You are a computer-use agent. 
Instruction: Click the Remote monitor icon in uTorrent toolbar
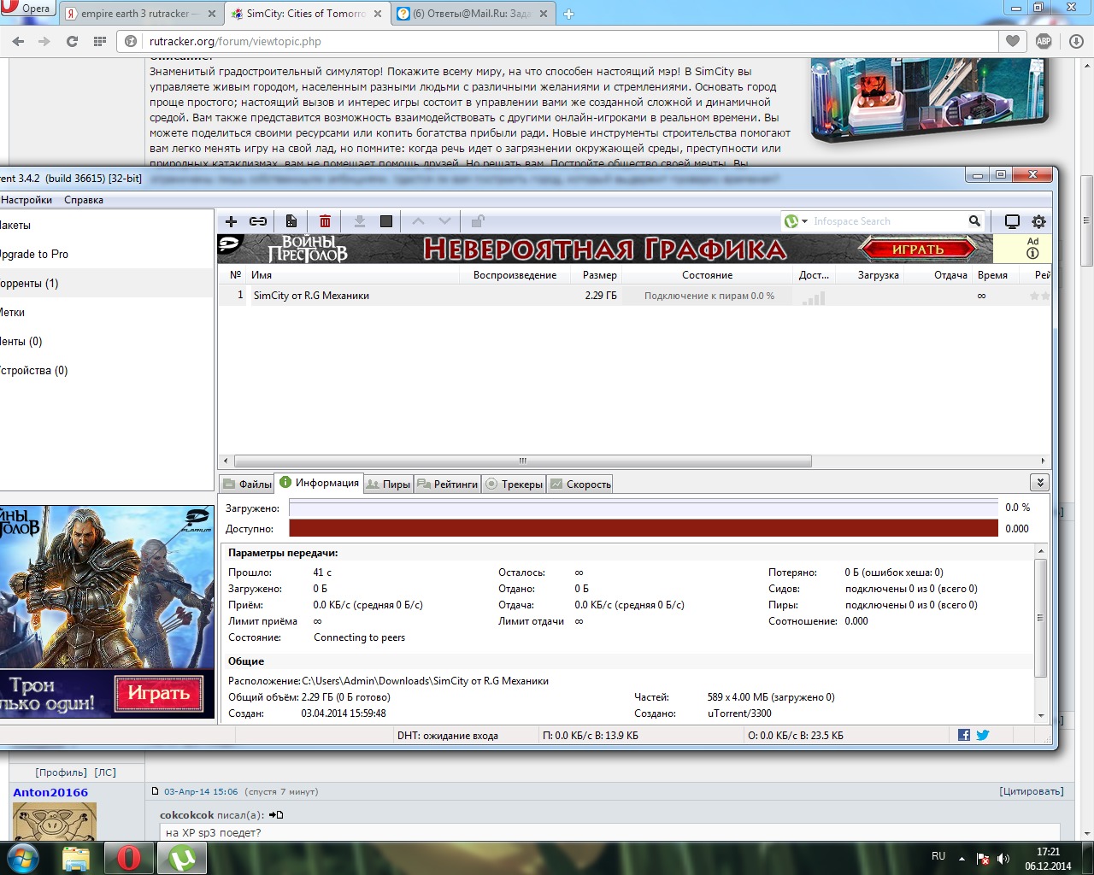1012,221
